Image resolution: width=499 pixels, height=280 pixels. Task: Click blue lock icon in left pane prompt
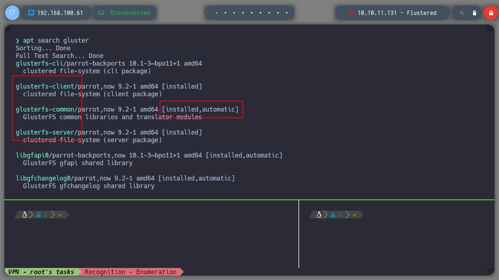pyautogui.click(x=38, y=215)
